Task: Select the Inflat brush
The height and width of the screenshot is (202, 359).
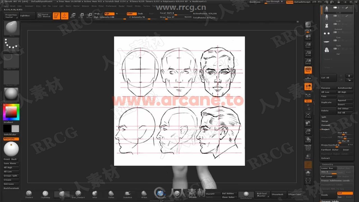Action: coord(95,194)
